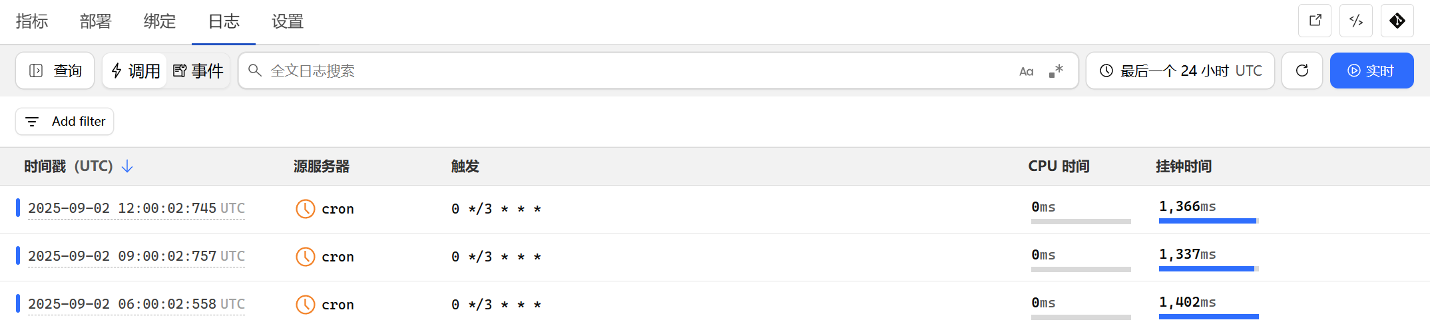Screen dimensions: 1430x326
Task: Refresh logs with the reload icon
Action: [x=1302, y=71]
